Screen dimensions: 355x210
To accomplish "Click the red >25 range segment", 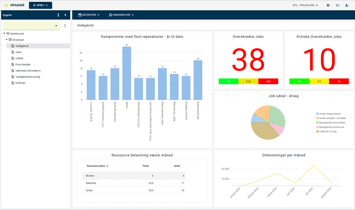I will pos(268,82).
